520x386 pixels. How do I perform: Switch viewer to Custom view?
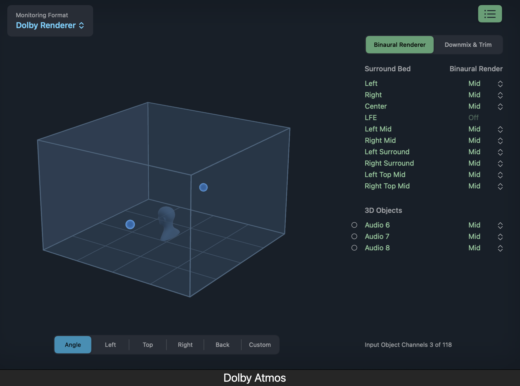(x=260, y=345)
